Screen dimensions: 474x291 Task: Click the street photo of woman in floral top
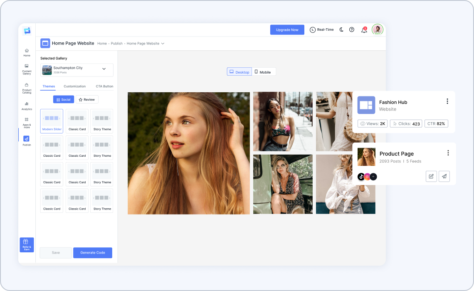click(283, 121)
